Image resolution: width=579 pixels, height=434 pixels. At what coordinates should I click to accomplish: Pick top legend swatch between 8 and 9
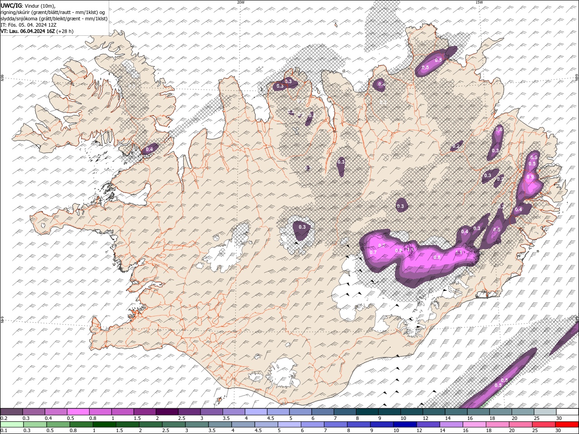[x=367, y=412]
